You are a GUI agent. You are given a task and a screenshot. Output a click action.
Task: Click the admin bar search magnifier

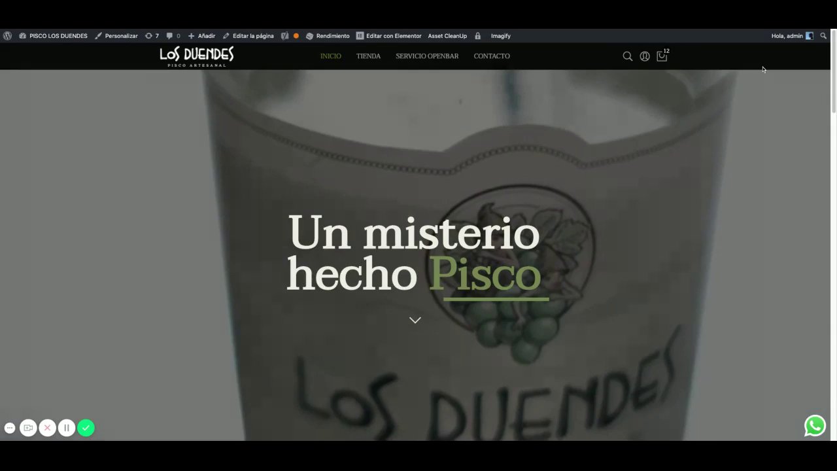pyautogui.click(x=823, y=36)
